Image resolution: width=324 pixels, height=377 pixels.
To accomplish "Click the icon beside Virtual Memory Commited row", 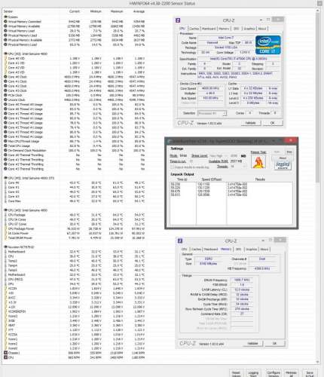I will coord(5,22).
